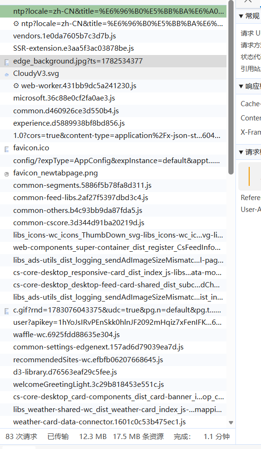The image size is (261, 449).
Task: Click the 完成: 1.1 分钟 status entry
Action: 201,437
